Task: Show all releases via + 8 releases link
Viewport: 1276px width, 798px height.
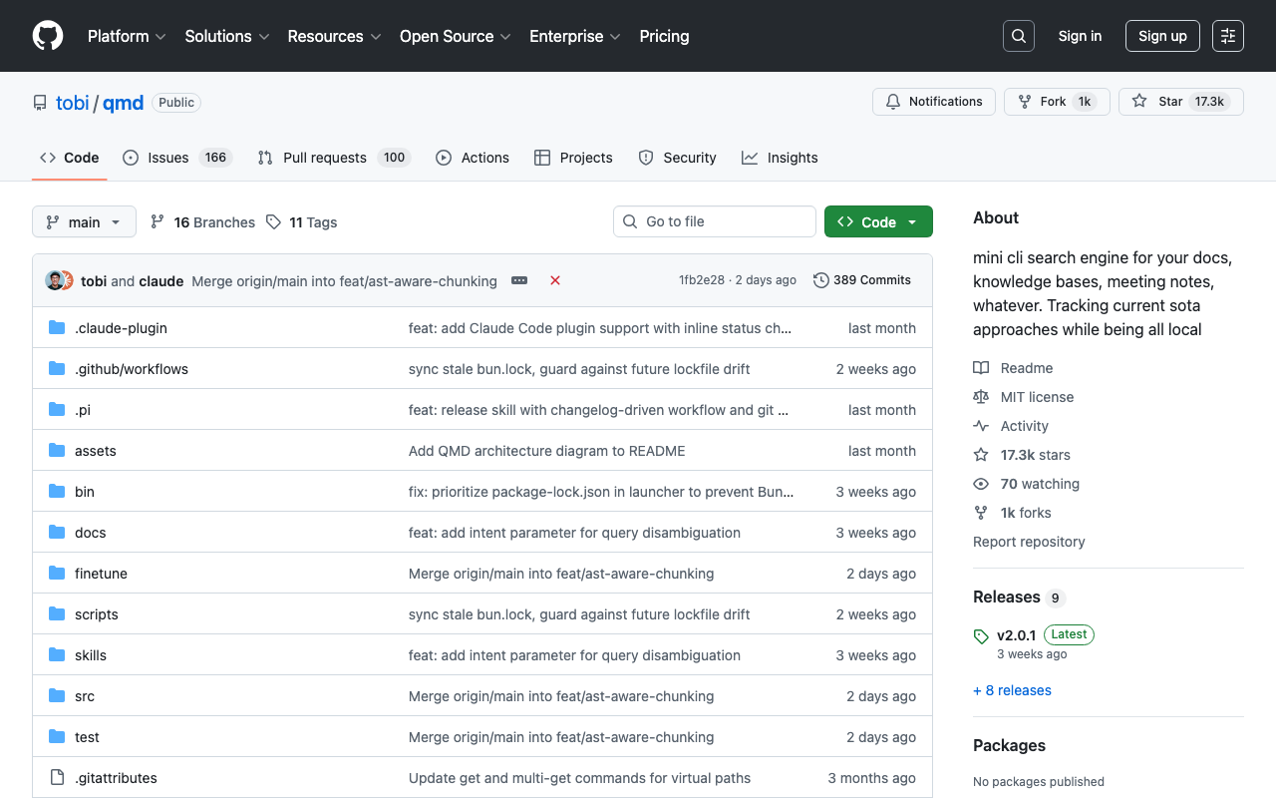Action: pos(1012,689)
